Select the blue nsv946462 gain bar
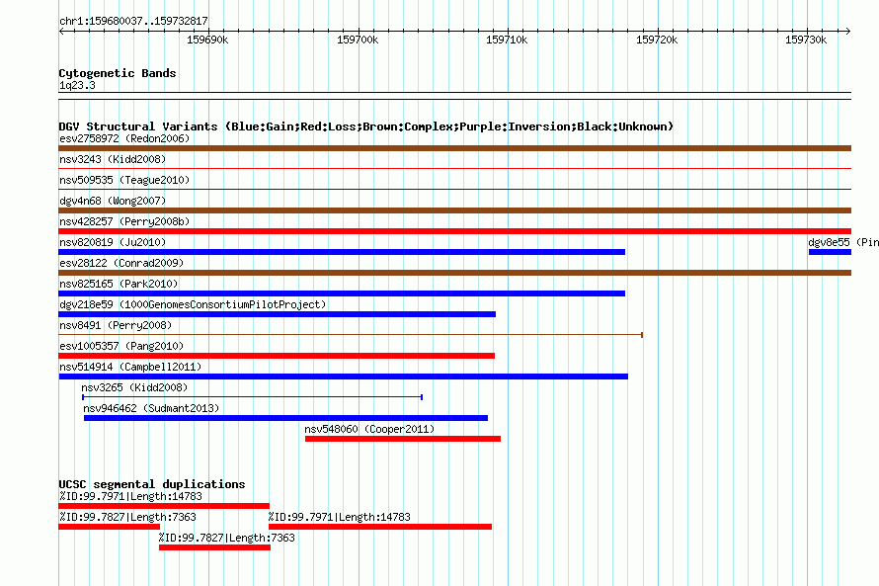Image resolution: width=879 pixels, height=586 pixels. tap(285, 418)
